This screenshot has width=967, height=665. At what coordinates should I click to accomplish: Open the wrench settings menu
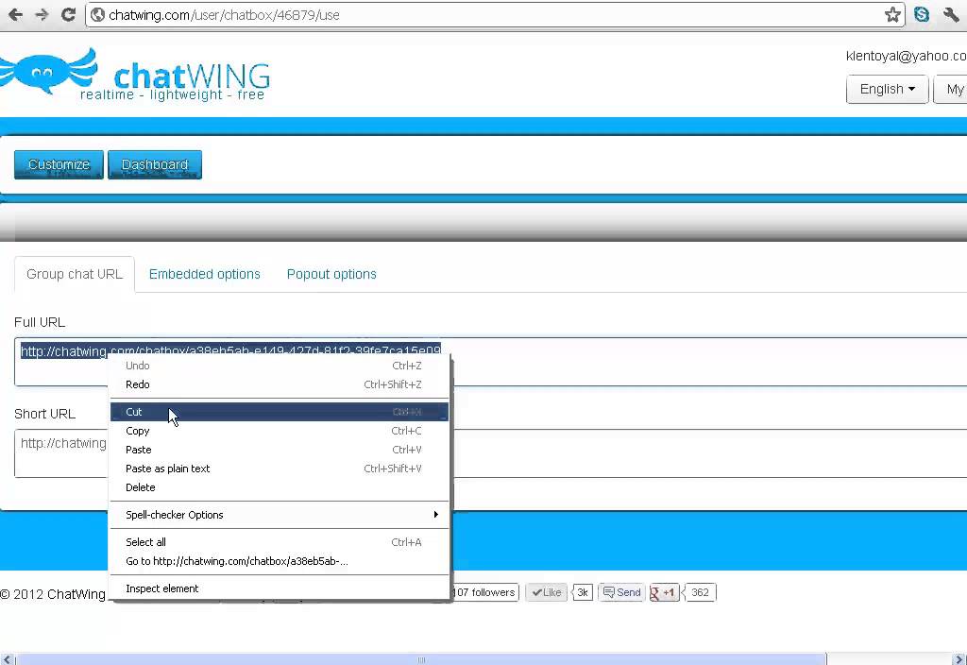coord(950,15)
